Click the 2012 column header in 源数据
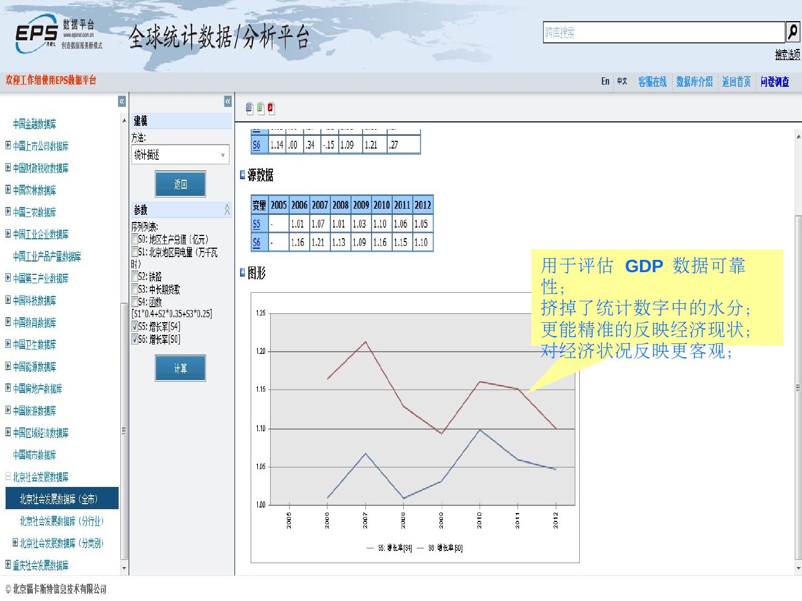The height and width of the screenshot is (601, 802). (x=423, y=205)
